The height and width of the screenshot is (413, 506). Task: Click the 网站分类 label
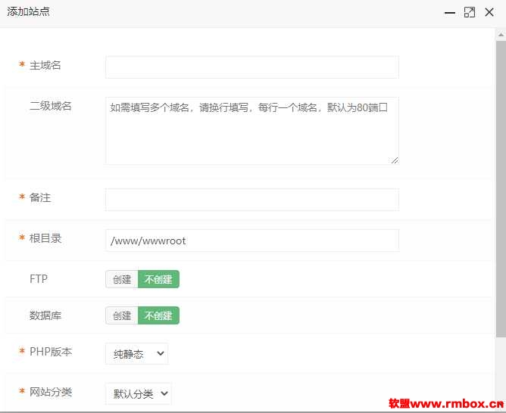51,392
